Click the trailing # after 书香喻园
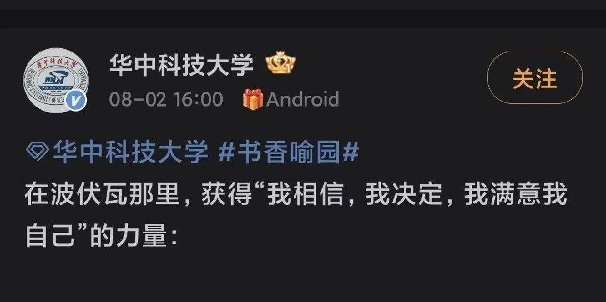Screen dimensions: 606x302 (x=351, y=152)
